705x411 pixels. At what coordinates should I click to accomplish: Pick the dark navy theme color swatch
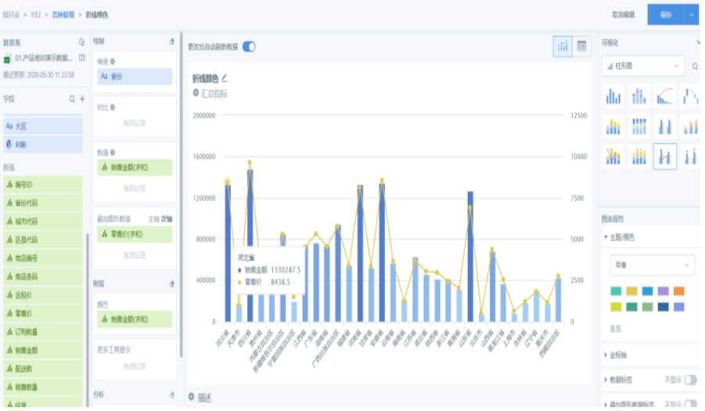click(x=664, y=307)
